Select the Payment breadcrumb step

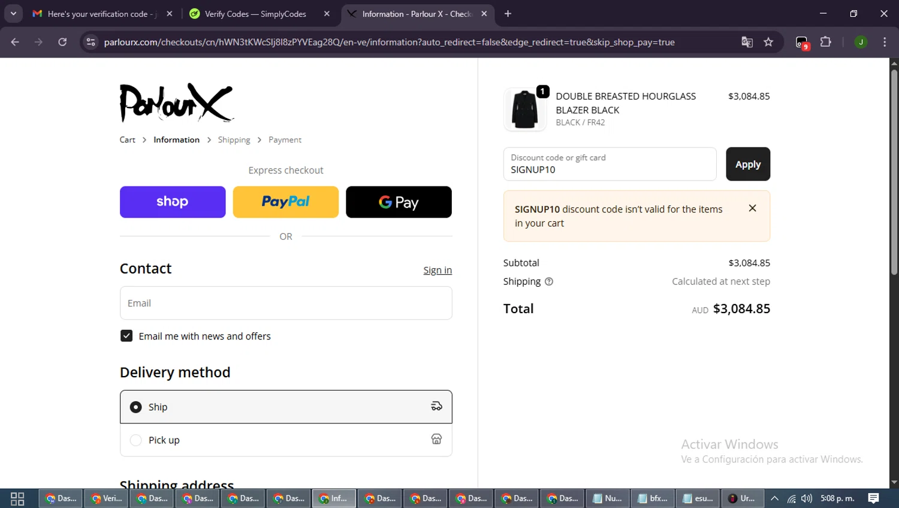tap(285, 140)
